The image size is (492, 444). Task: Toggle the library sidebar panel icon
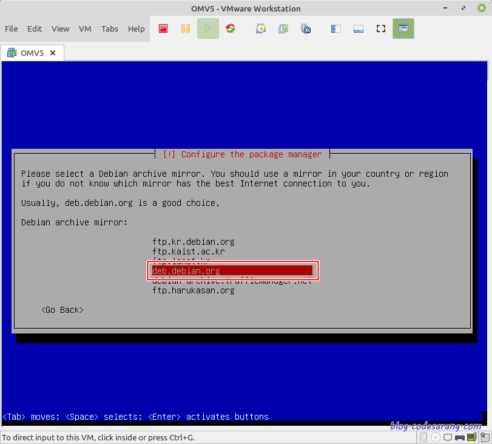tap(335, 29)
